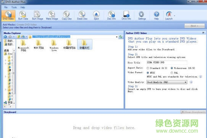This screenshot has height=138, width=207.
Task: Open the File menu
Action: click(x=6, y=7)
